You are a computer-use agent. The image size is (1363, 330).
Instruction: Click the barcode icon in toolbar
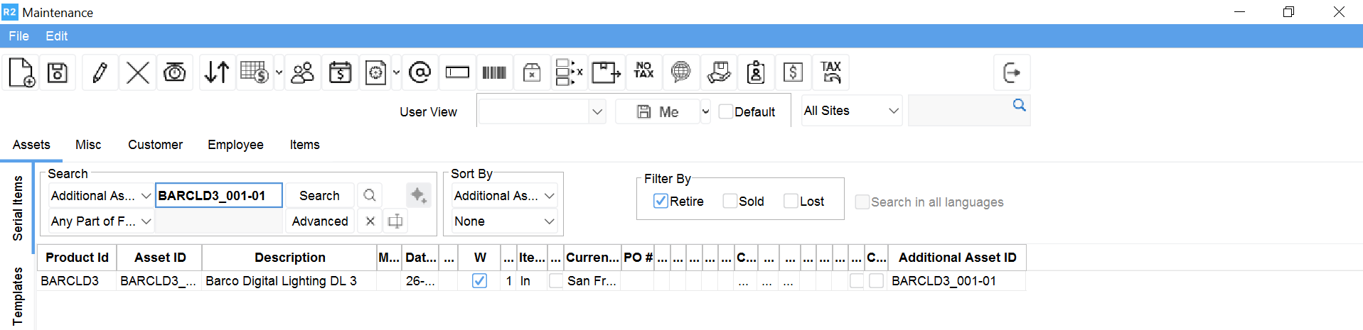[494, 72]
